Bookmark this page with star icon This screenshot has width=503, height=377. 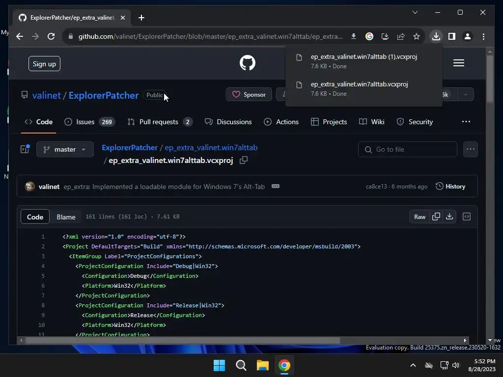(x=417, y=36)
